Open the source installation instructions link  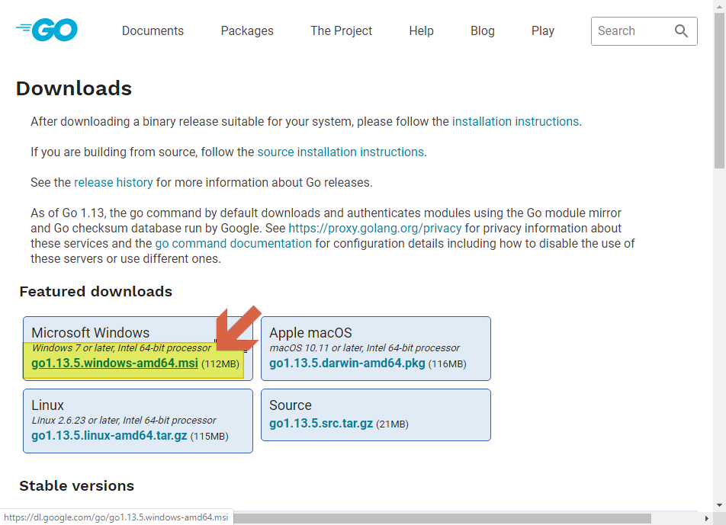[x=340, y=152]
